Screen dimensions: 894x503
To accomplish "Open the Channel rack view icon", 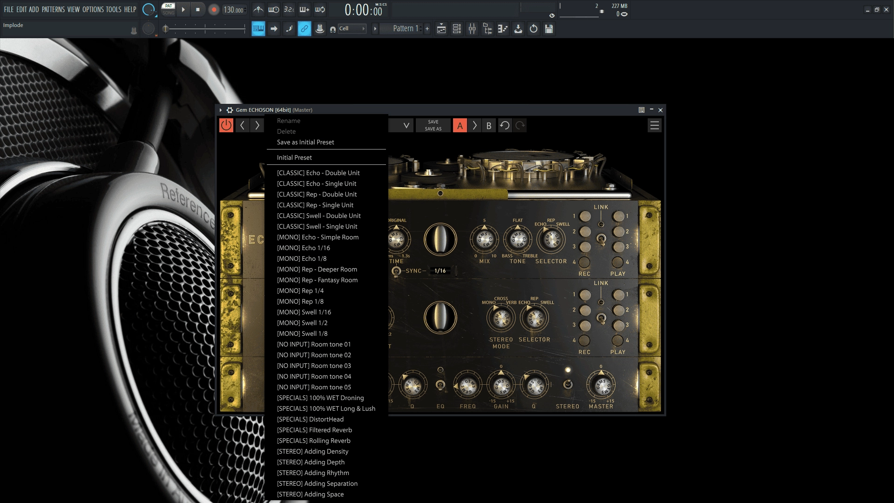I will click(457, 29).
